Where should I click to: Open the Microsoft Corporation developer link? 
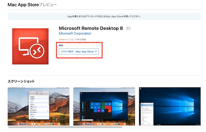point(75,33)
